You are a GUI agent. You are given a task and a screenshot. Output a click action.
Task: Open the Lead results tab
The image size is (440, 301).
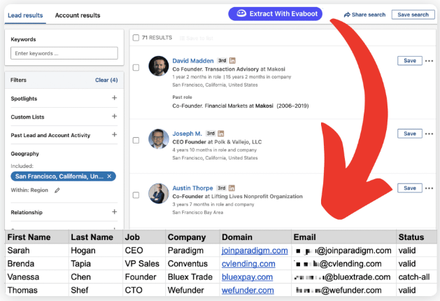click(x=25, y=15)
